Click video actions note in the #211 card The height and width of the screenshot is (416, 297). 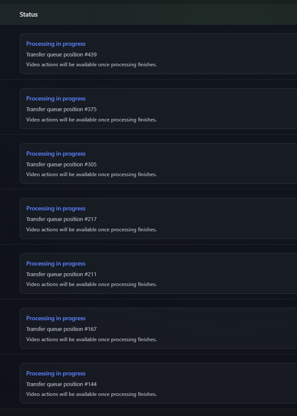92,284
